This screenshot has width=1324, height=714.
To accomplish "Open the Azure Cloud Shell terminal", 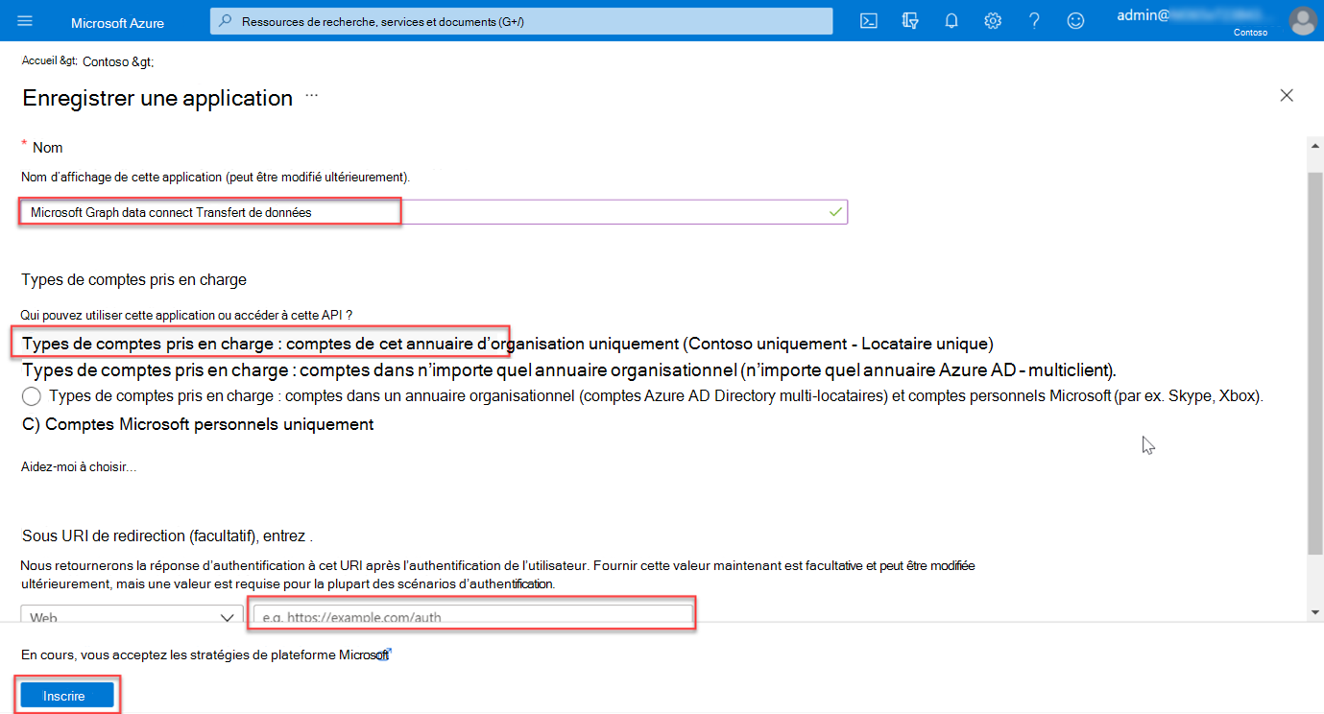I will click(868, 20).
